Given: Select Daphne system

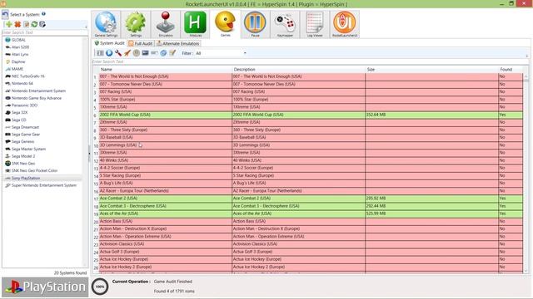Looking at the screenshot, I should tap(18, 61).
